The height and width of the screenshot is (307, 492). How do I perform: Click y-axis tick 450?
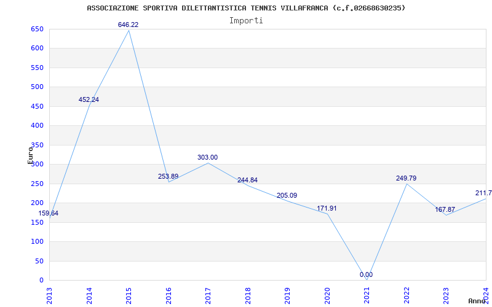(x=37, y=106)
